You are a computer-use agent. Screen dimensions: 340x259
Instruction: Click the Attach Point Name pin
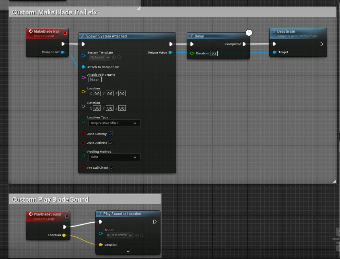83,77
